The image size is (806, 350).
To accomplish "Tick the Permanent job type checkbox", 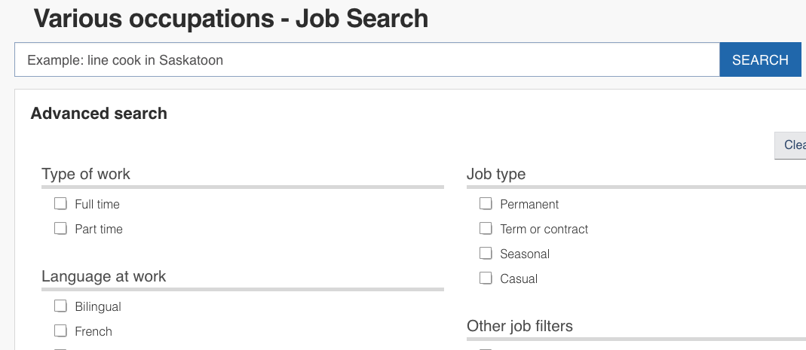I will coord(486,204).
